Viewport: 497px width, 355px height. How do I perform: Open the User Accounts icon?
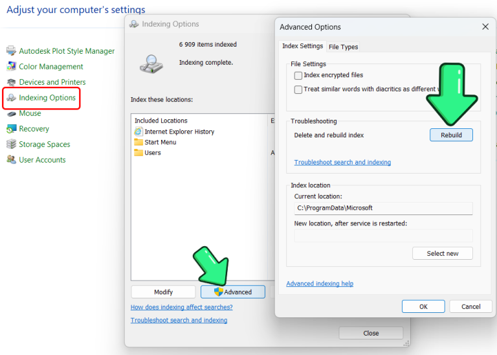tap(11, 160)
